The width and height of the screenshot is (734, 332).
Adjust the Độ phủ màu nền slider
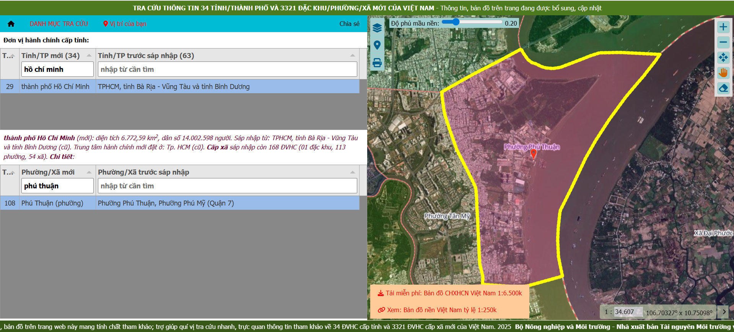456,22
